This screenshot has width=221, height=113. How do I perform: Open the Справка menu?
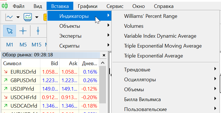[164, 6]
